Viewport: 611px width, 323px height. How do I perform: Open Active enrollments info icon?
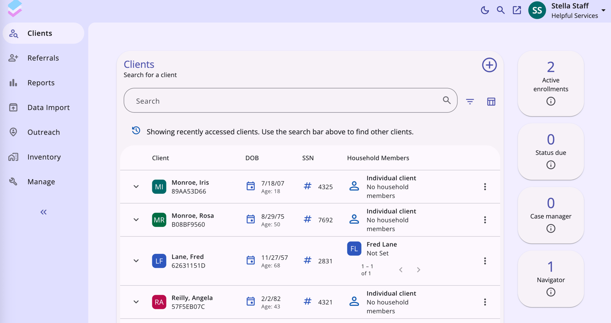click(551, 101)
